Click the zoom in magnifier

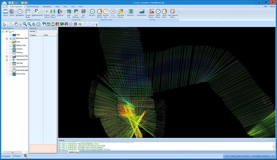coord(25,24)
